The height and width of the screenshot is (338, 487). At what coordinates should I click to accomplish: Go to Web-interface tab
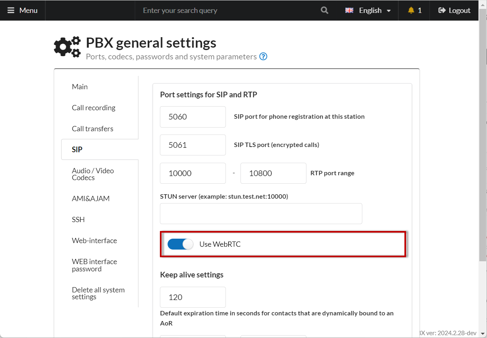(x=94, y=241)
